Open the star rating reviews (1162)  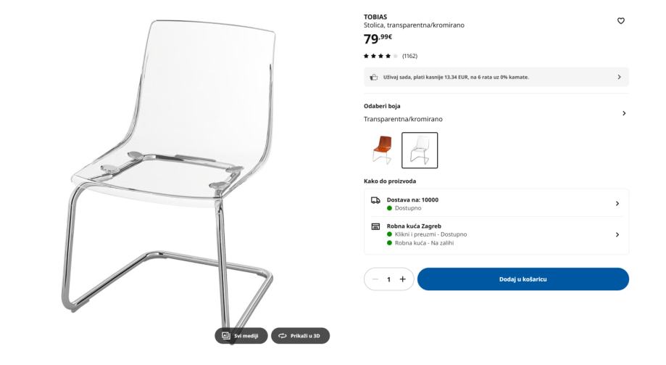pos(391,56)
